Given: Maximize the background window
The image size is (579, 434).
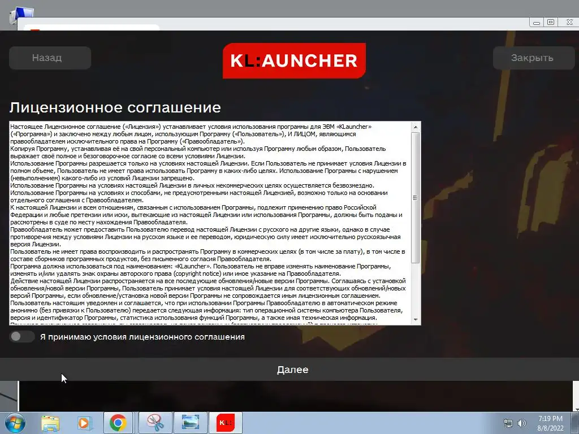Looking at the screenshot, I should point(551,22).
